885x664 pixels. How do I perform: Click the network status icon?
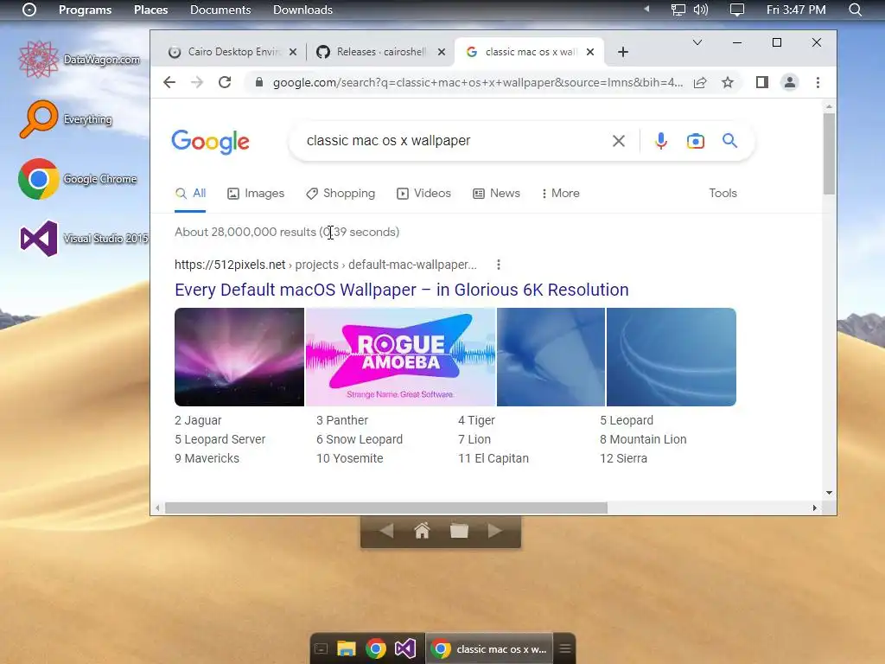click(678, 10)
